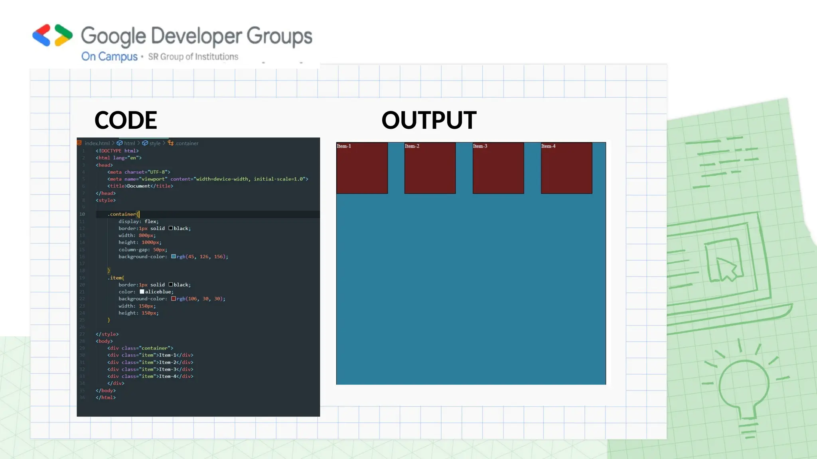Open red rgb(106, 30, 30) color swatch
This screenshot has width=817, height=459.
click(174, 299)
